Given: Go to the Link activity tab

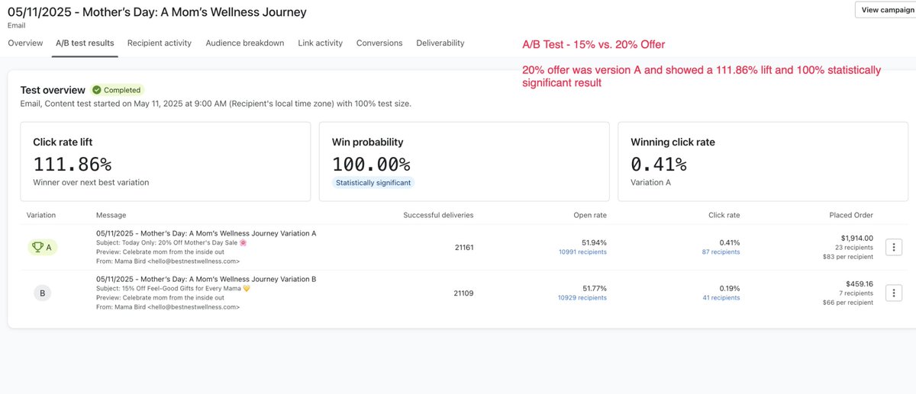Looking at the screenshot, I should 321,43.
